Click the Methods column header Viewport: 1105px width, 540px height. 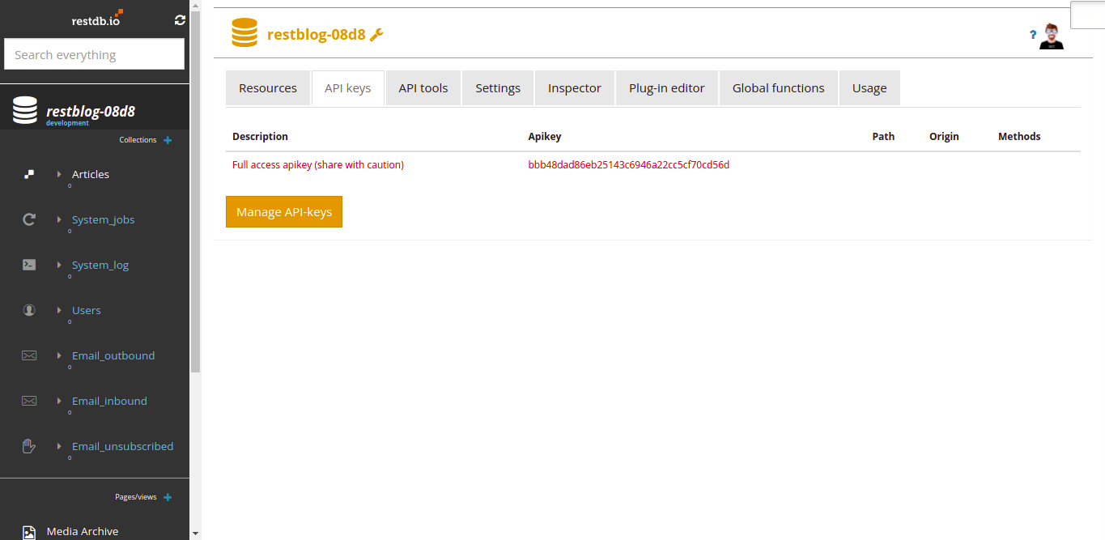1019,136
